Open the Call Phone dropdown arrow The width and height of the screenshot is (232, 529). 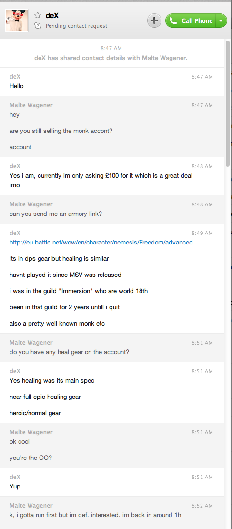221,20
